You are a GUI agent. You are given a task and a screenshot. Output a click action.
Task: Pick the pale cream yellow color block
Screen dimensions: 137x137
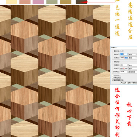(x=11, y=2)
